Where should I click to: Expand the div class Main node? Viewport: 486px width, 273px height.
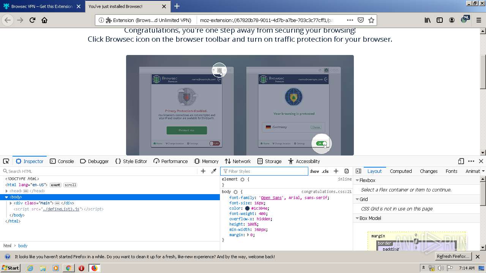pyautogui.click(x=11, y=203)
